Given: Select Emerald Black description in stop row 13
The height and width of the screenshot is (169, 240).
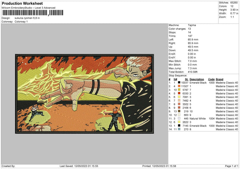Looking at the screenshot, I should click(x=198, y=126).
